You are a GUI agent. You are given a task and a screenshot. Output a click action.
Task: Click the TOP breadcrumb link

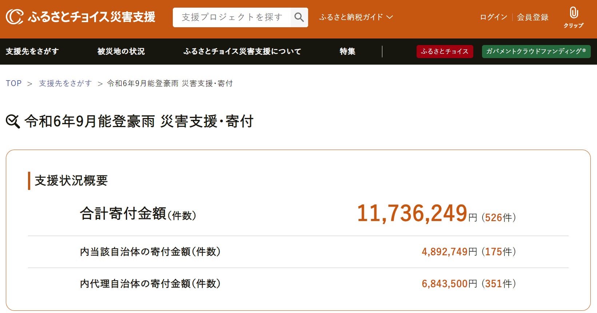[x=14, y=84]
